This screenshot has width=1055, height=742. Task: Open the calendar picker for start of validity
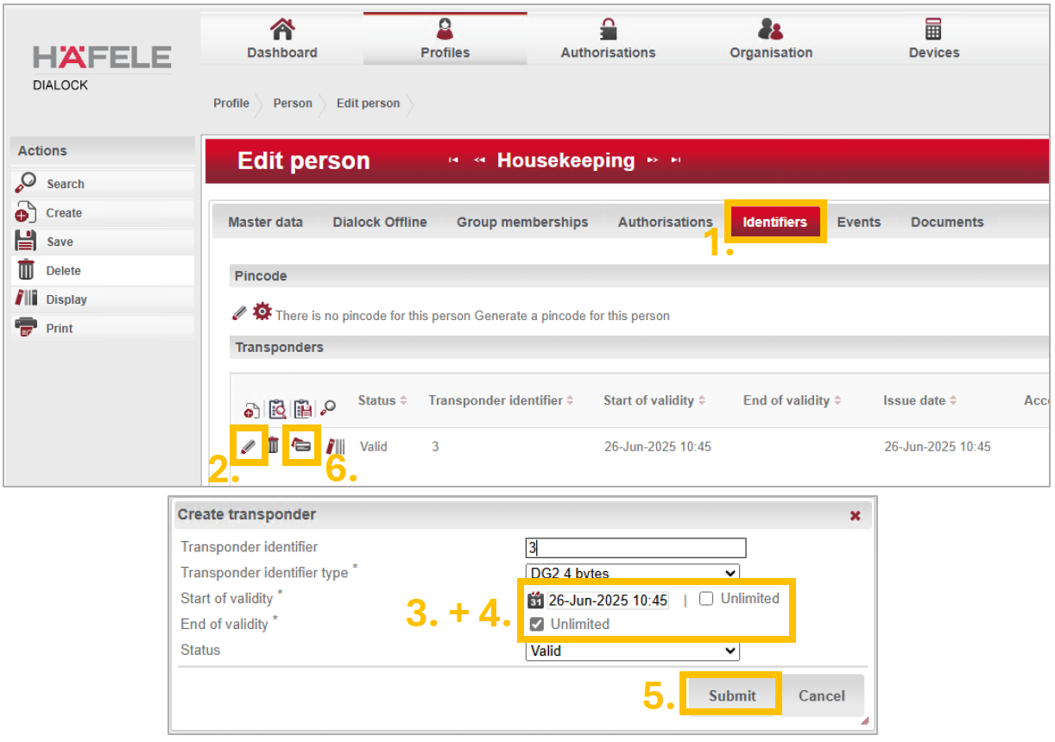tap(535, 600)
